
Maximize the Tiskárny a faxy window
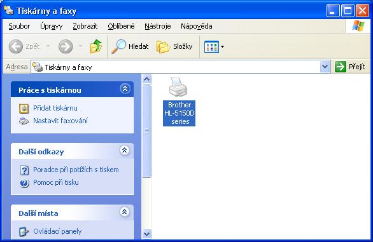click(x=348, y=11)
